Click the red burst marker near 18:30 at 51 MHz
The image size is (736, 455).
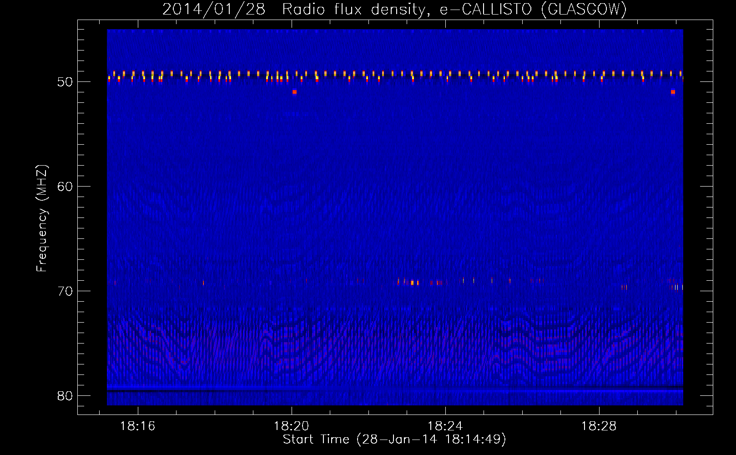tap(673, 92)
